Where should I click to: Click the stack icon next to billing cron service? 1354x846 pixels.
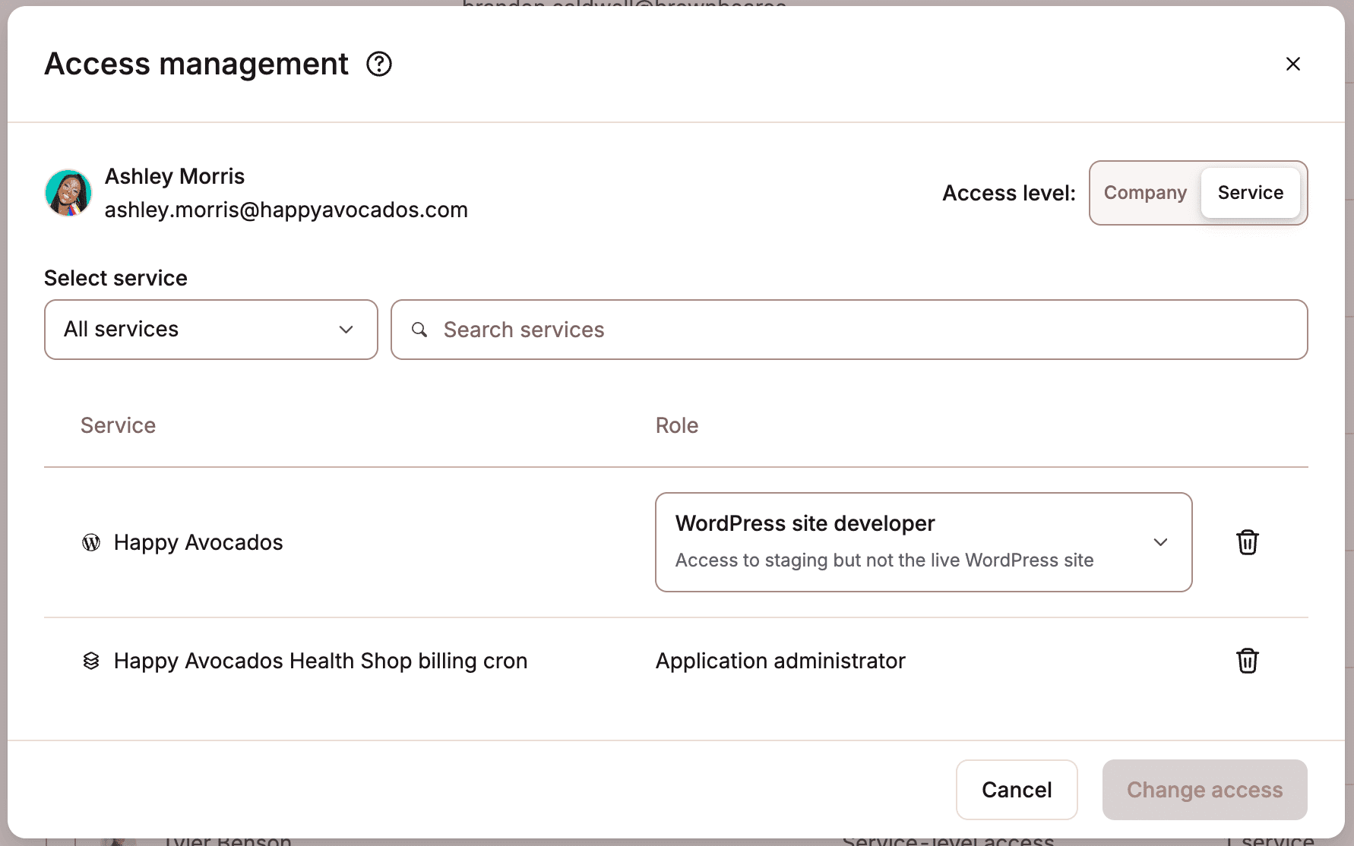pyautogui.click(x=90, y=661)
